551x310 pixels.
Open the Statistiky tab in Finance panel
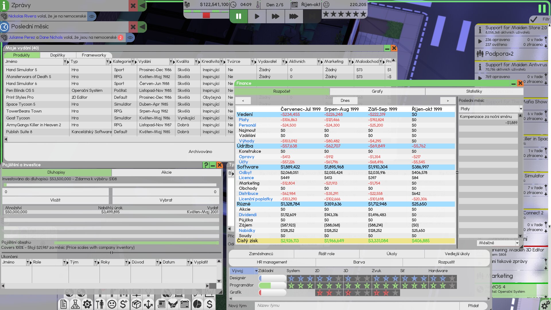pos(474,91)
